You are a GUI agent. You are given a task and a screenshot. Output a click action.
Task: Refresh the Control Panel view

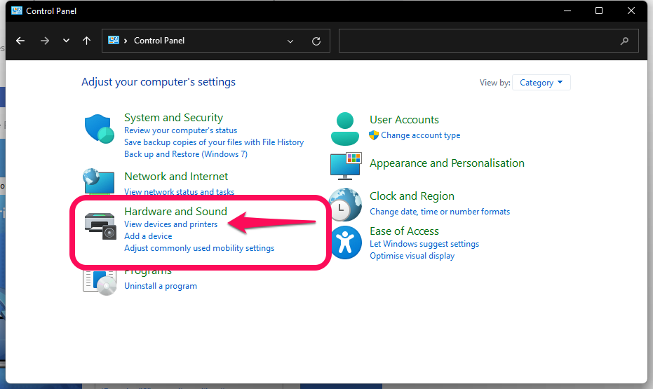pos(316,41)
